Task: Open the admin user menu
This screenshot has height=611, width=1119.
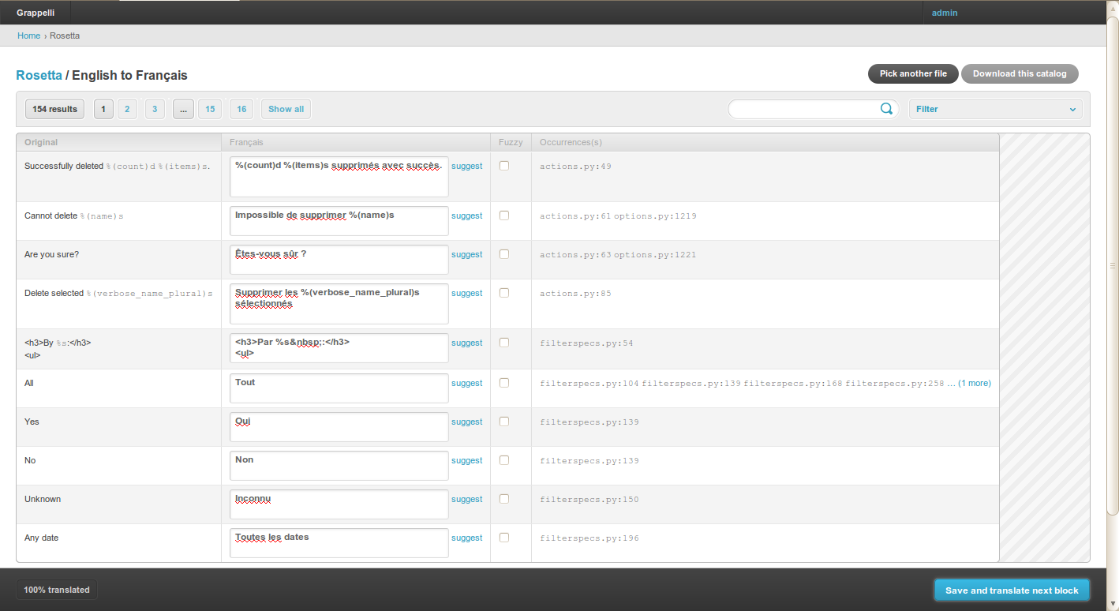Action: click(945, 13)
